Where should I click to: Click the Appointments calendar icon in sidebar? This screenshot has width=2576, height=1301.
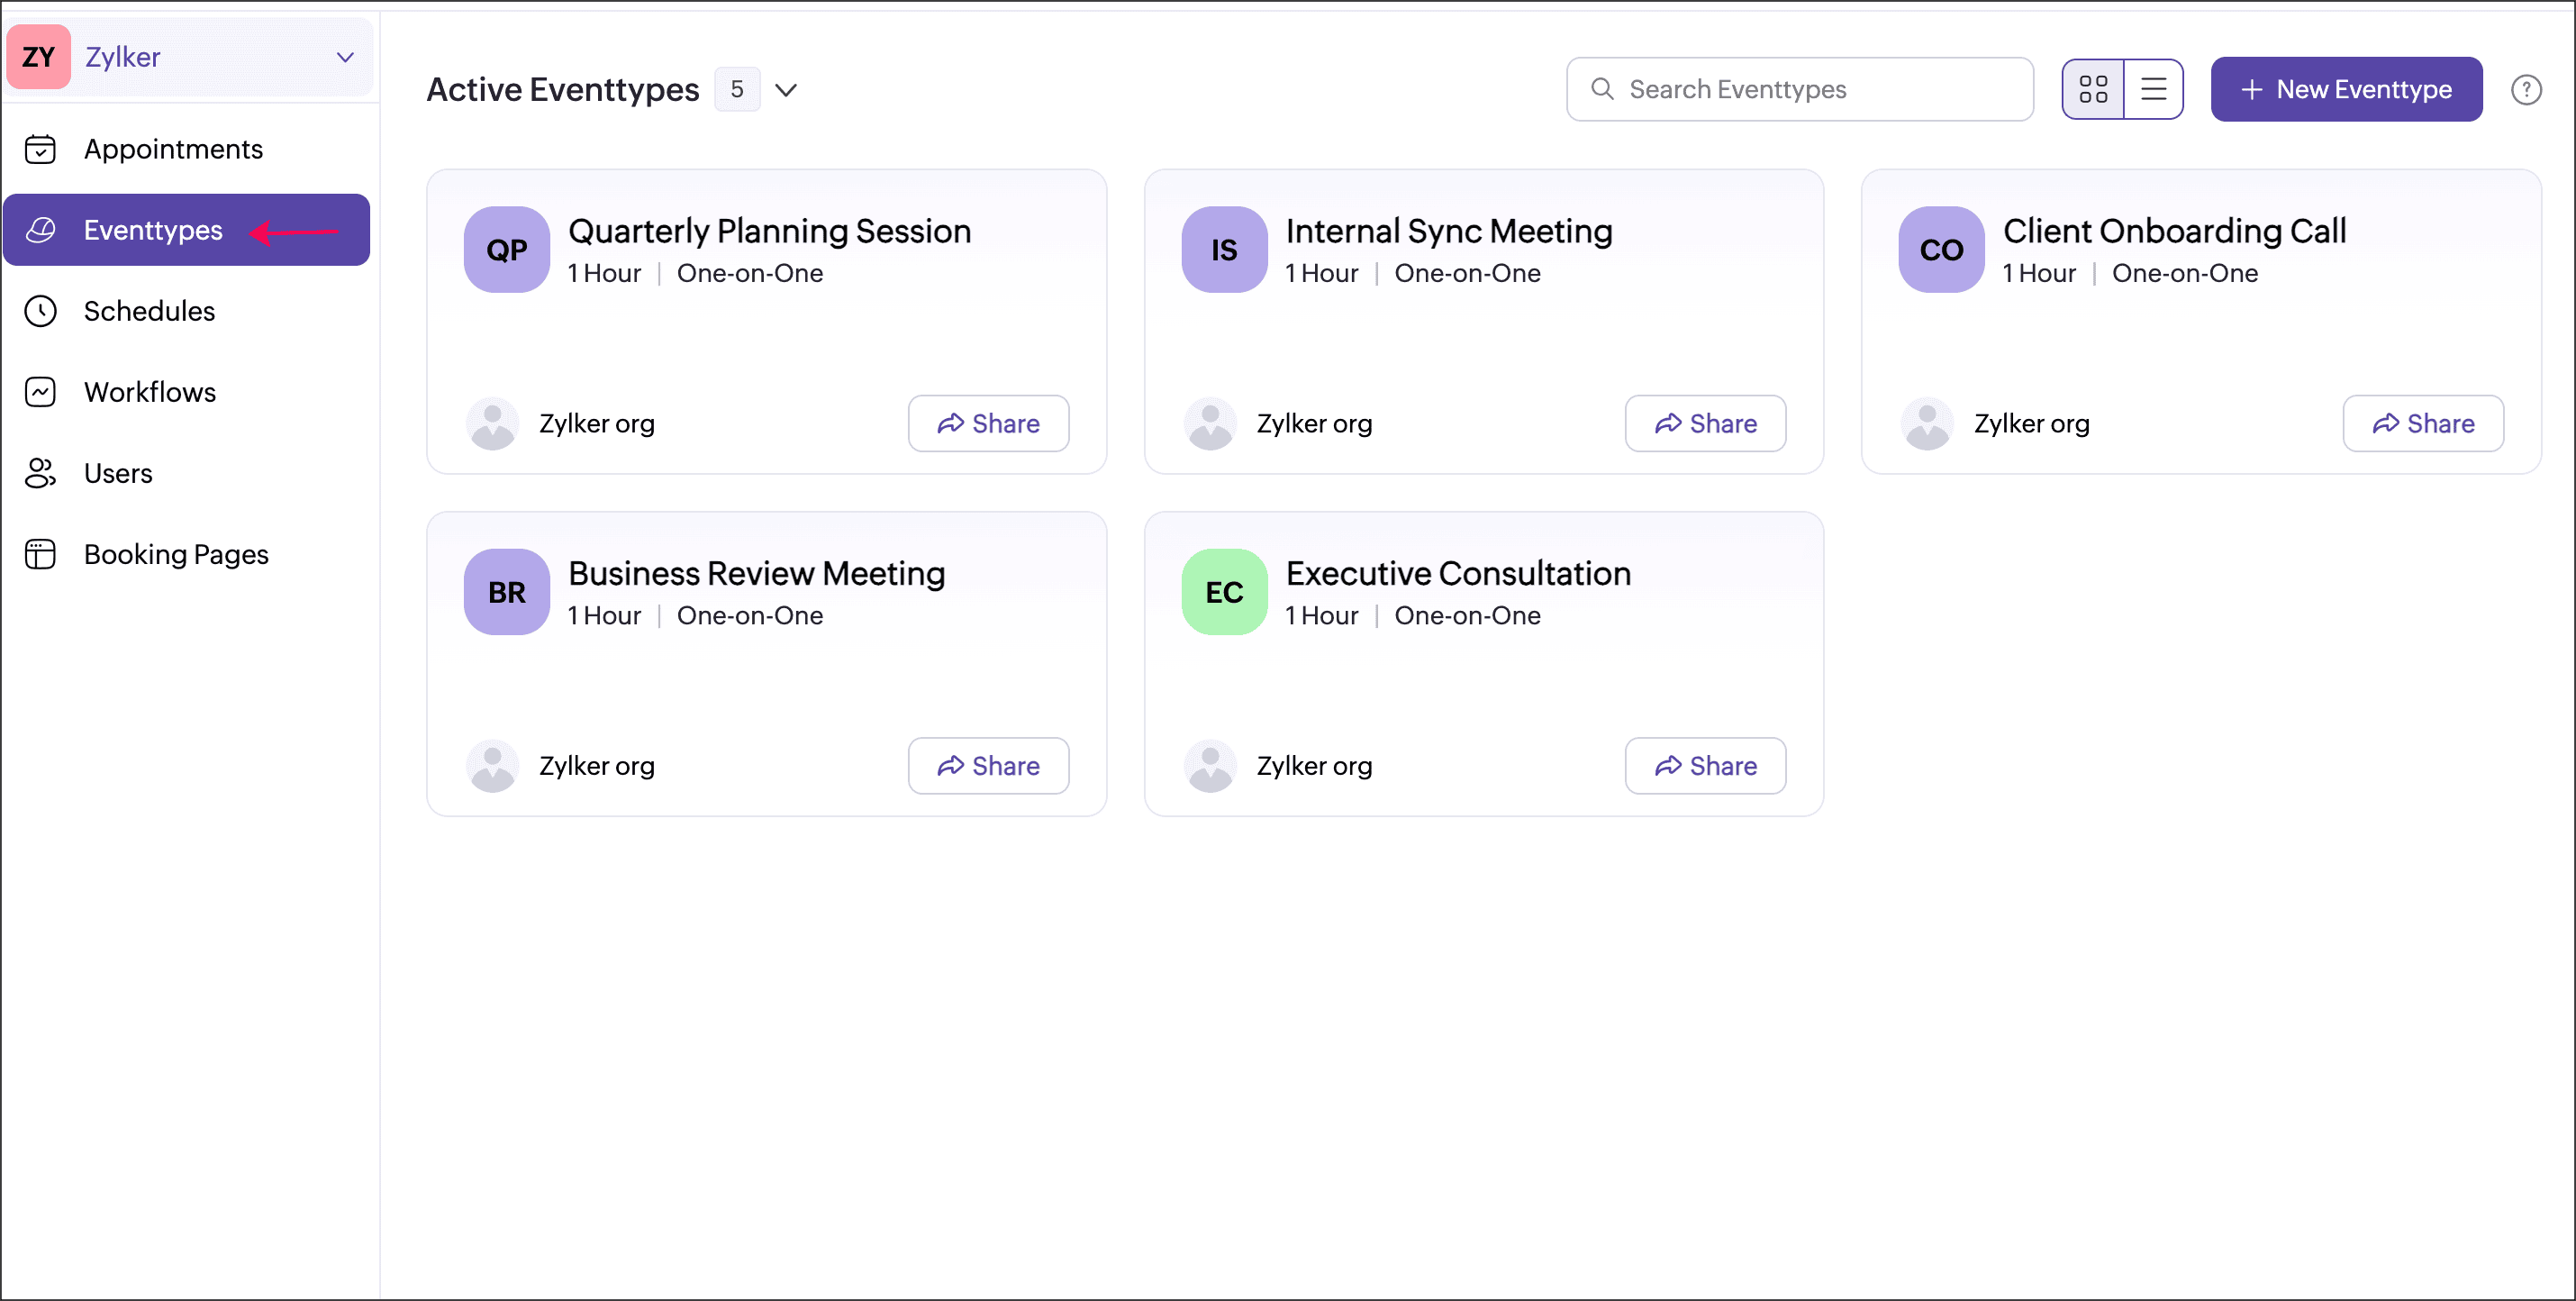pyautogui.click(x=40, y=149)
